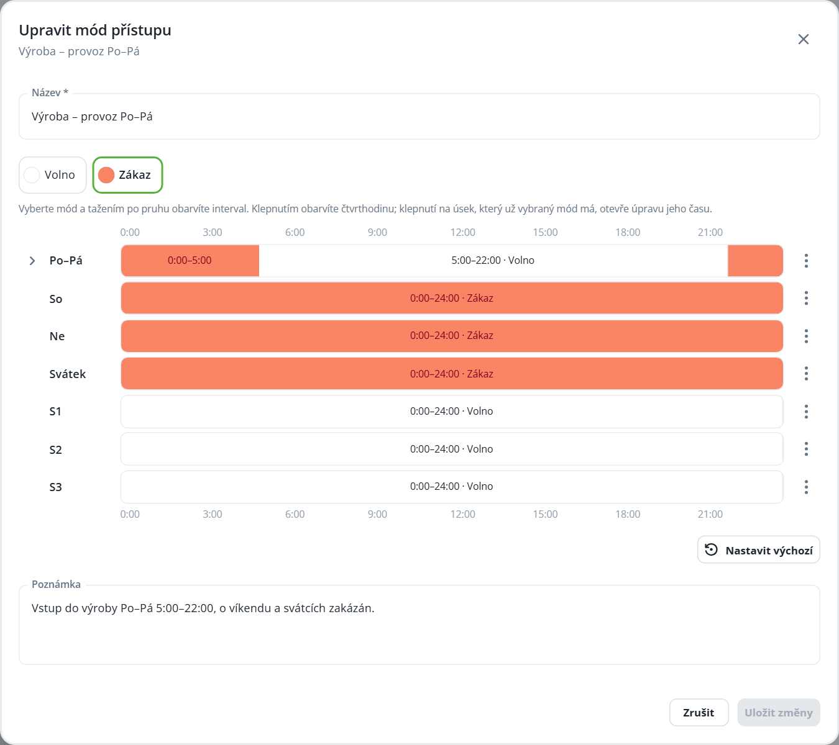Open the So row options menu
Viewport: 839px width, 745px height.
pyautogui.click(x=806, y=298)
